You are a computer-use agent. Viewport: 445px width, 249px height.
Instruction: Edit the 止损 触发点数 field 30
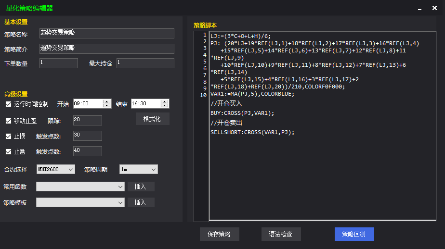88,136
